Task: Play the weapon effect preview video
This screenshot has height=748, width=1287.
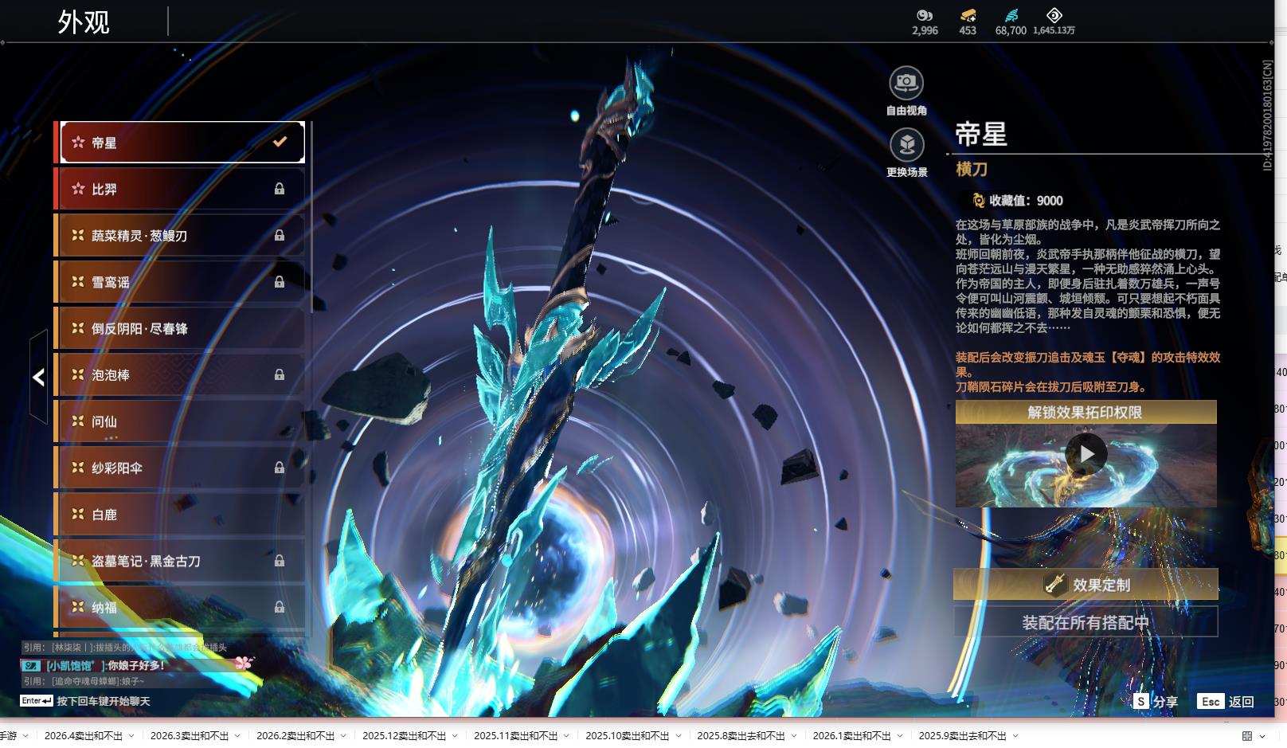Action: [1086, 454]
